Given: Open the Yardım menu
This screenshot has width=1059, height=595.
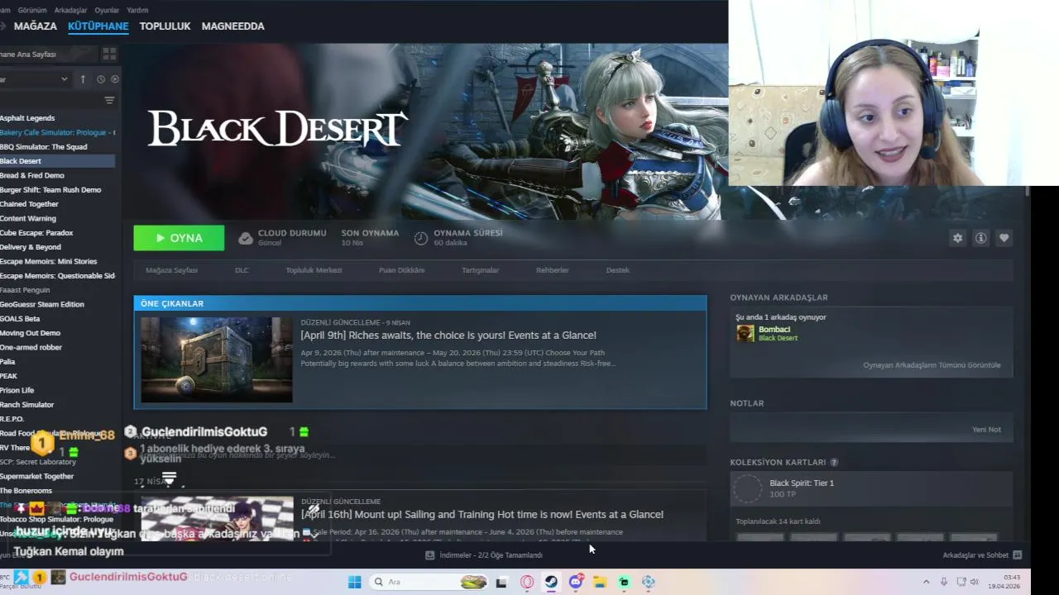Looking at the screenshot, I should pos(137,10).
